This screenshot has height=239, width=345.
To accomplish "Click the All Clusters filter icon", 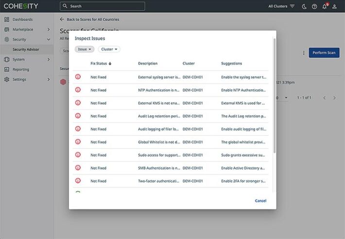I will pos(292,6).
